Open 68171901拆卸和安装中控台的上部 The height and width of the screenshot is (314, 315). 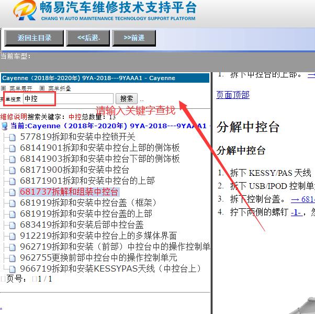[x=87, y=181]
